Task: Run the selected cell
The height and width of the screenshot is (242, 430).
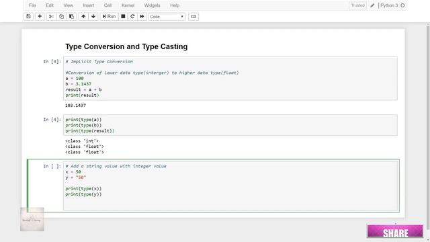Action: click(109, 16)
